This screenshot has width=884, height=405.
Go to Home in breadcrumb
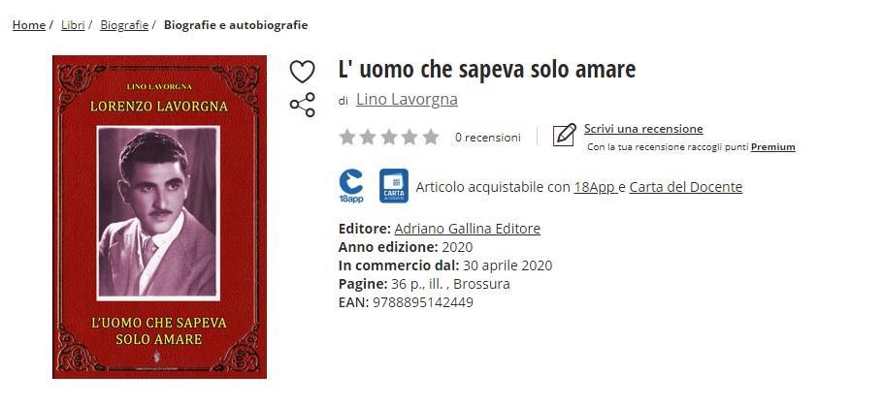pos(29,25)
